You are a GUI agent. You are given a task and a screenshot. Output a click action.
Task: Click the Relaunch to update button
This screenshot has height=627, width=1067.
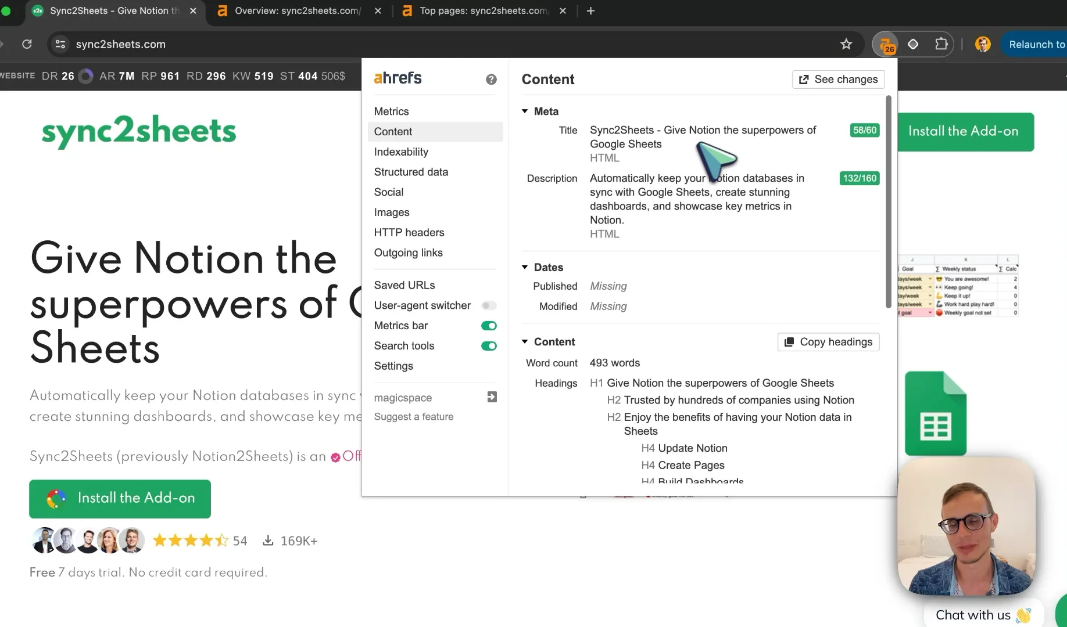click(x=1035, y=44)
